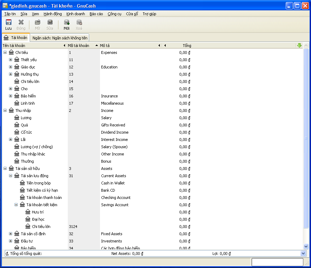Click bank icon of Linh tinh account
This screenshot has height=268, width=311.
pyautogui.click(x=17, y=103)
